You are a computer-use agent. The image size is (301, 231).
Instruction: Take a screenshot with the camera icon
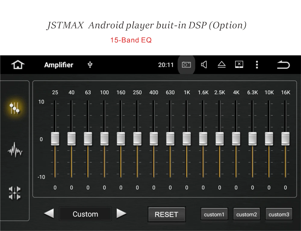tap(186, 65)
